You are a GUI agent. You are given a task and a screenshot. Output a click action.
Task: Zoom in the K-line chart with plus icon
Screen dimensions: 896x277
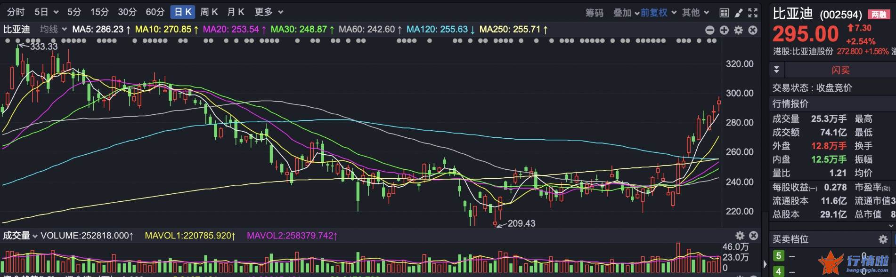pos(724,30)
